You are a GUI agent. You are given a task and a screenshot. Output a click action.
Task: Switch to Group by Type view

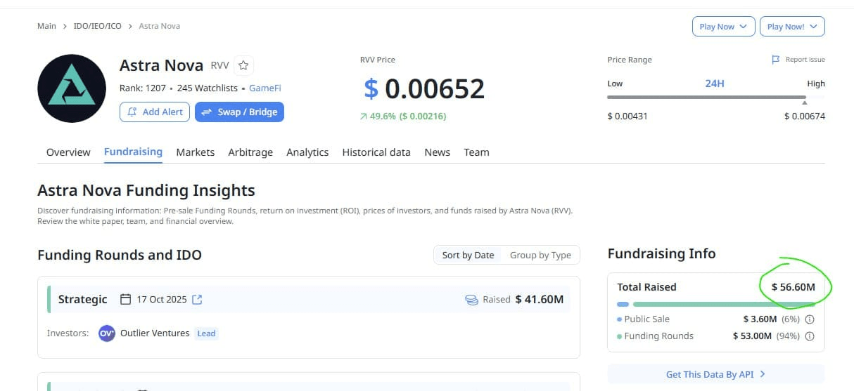[x=540, y=255]
